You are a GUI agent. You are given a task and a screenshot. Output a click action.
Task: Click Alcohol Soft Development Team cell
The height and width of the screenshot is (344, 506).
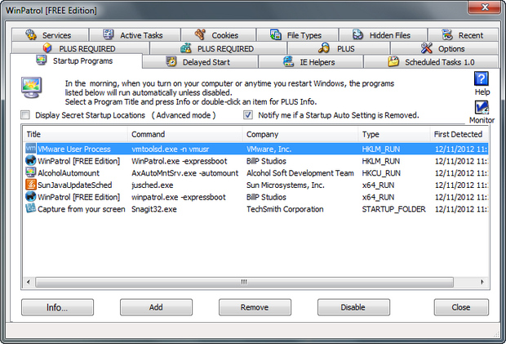coord(300,173)
